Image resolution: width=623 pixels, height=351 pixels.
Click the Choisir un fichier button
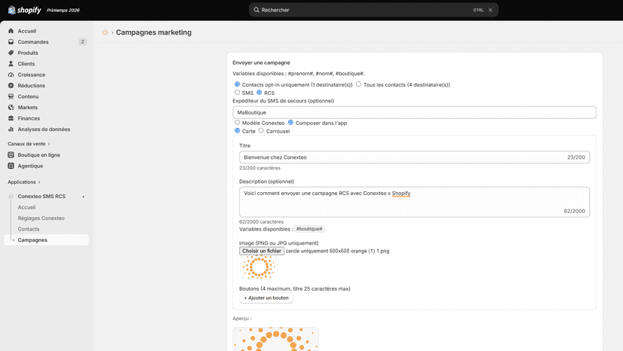pyautogui.click(x=261, y=251)
